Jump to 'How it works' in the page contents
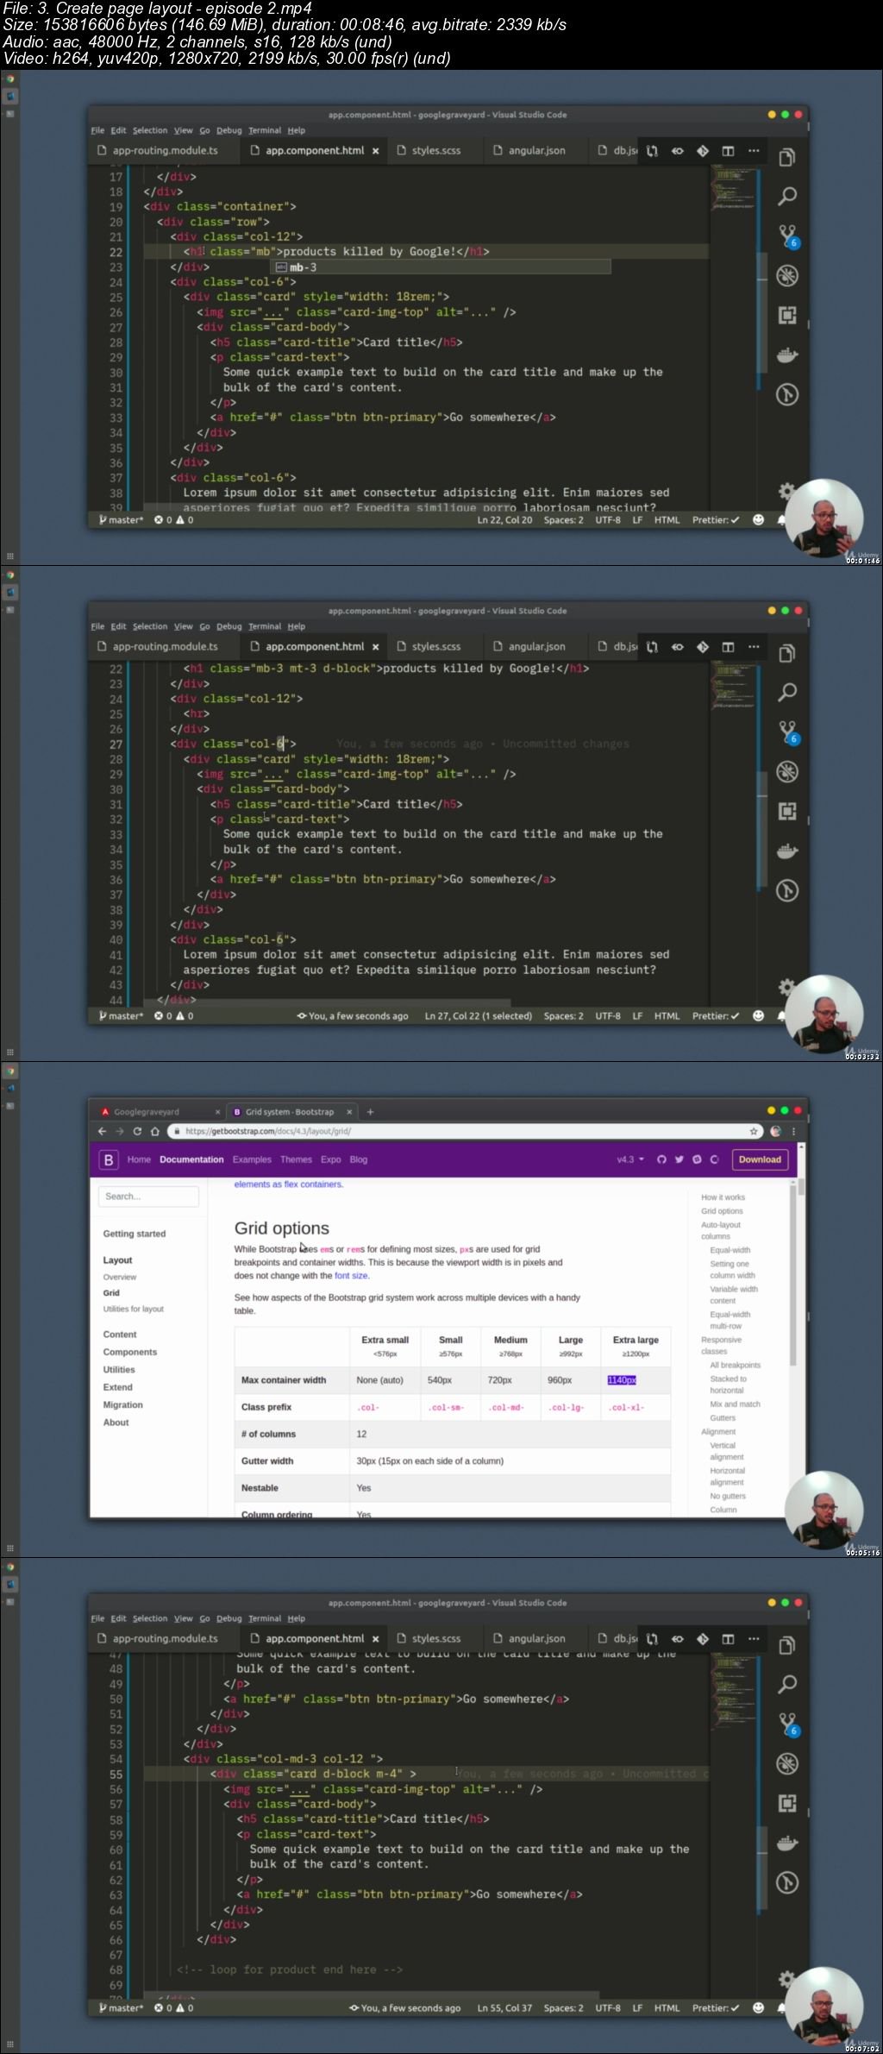This screenshot has height=2054, width=883. click(x=723, y=1197)
